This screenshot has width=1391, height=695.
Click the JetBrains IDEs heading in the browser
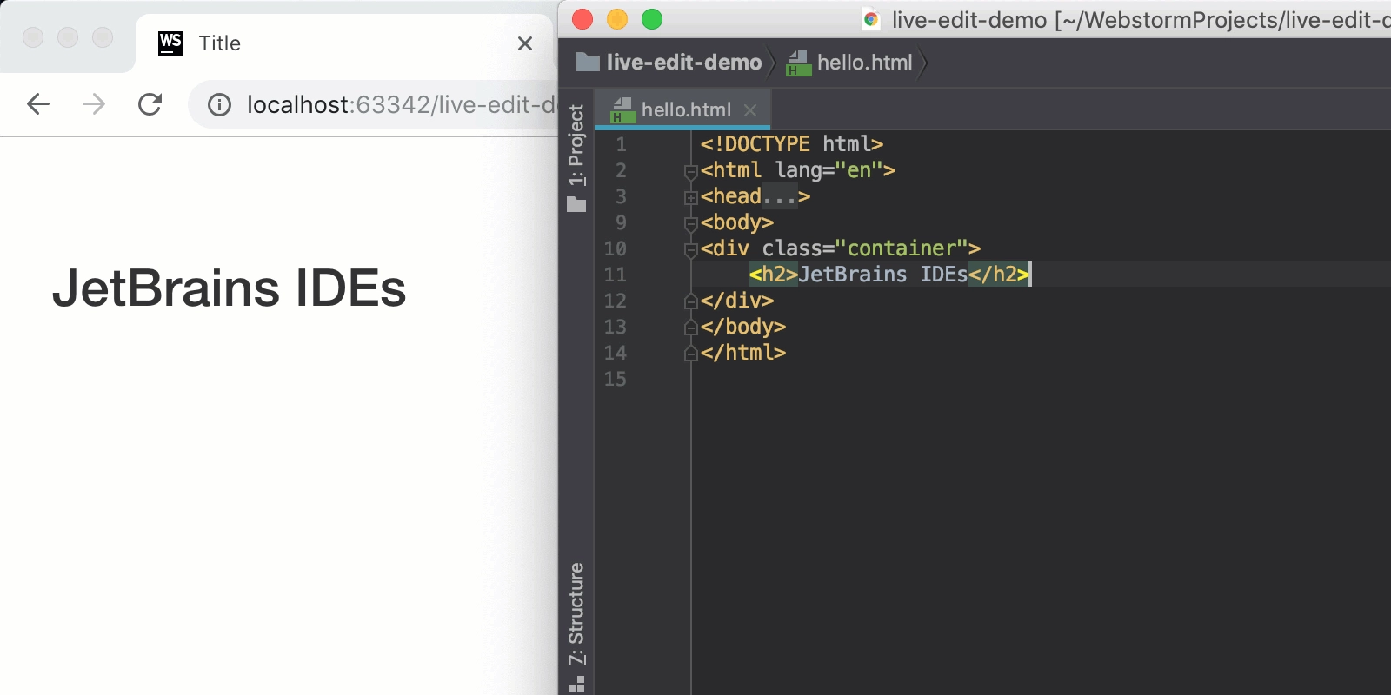point(230,288)
